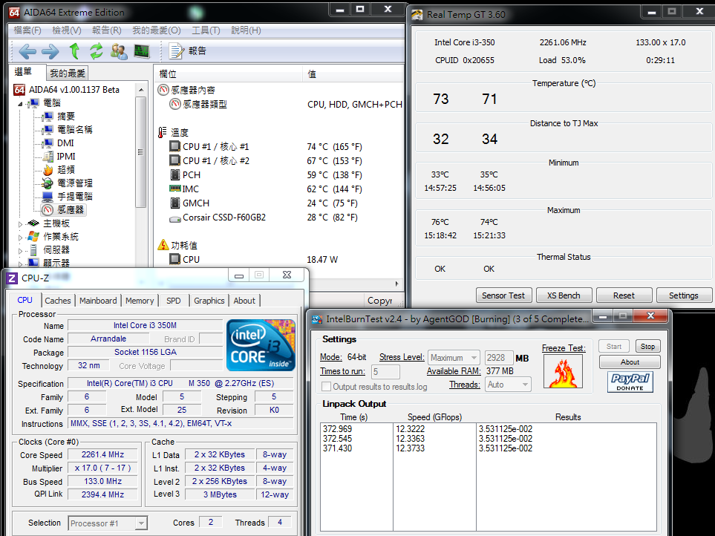Click the AIDA64 back arrow icon
The height and width of the screenshot is (536, 715).
(x=27, y=51)
